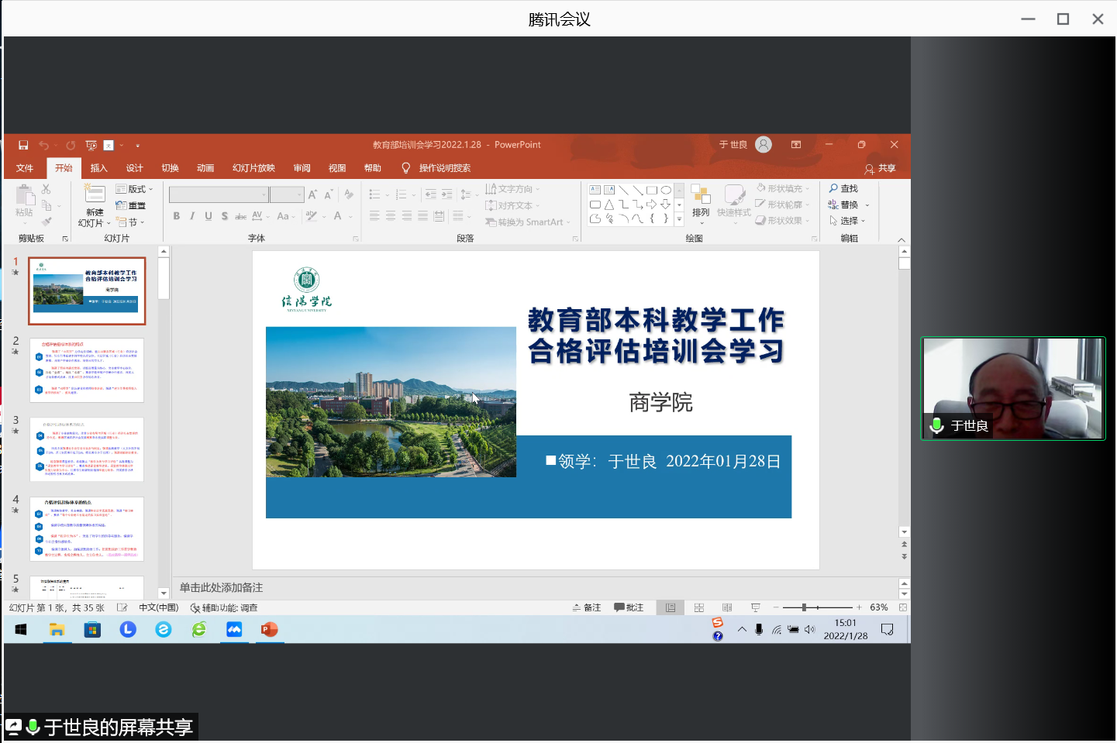The image size is (1117, 743).
Task: Click the account avatar next to 于世良
Action: 764,145
